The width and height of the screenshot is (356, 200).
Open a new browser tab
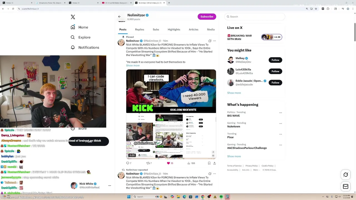(169, 3)
